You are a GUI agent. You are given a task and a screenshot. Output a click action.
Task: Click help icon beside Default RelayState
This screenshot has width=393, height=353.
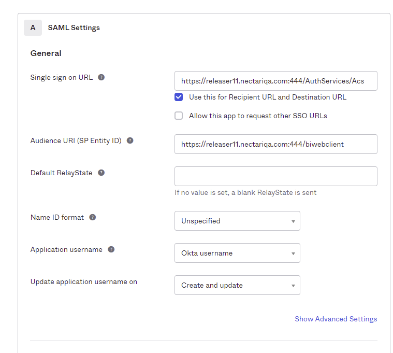(x=101, y=173)
